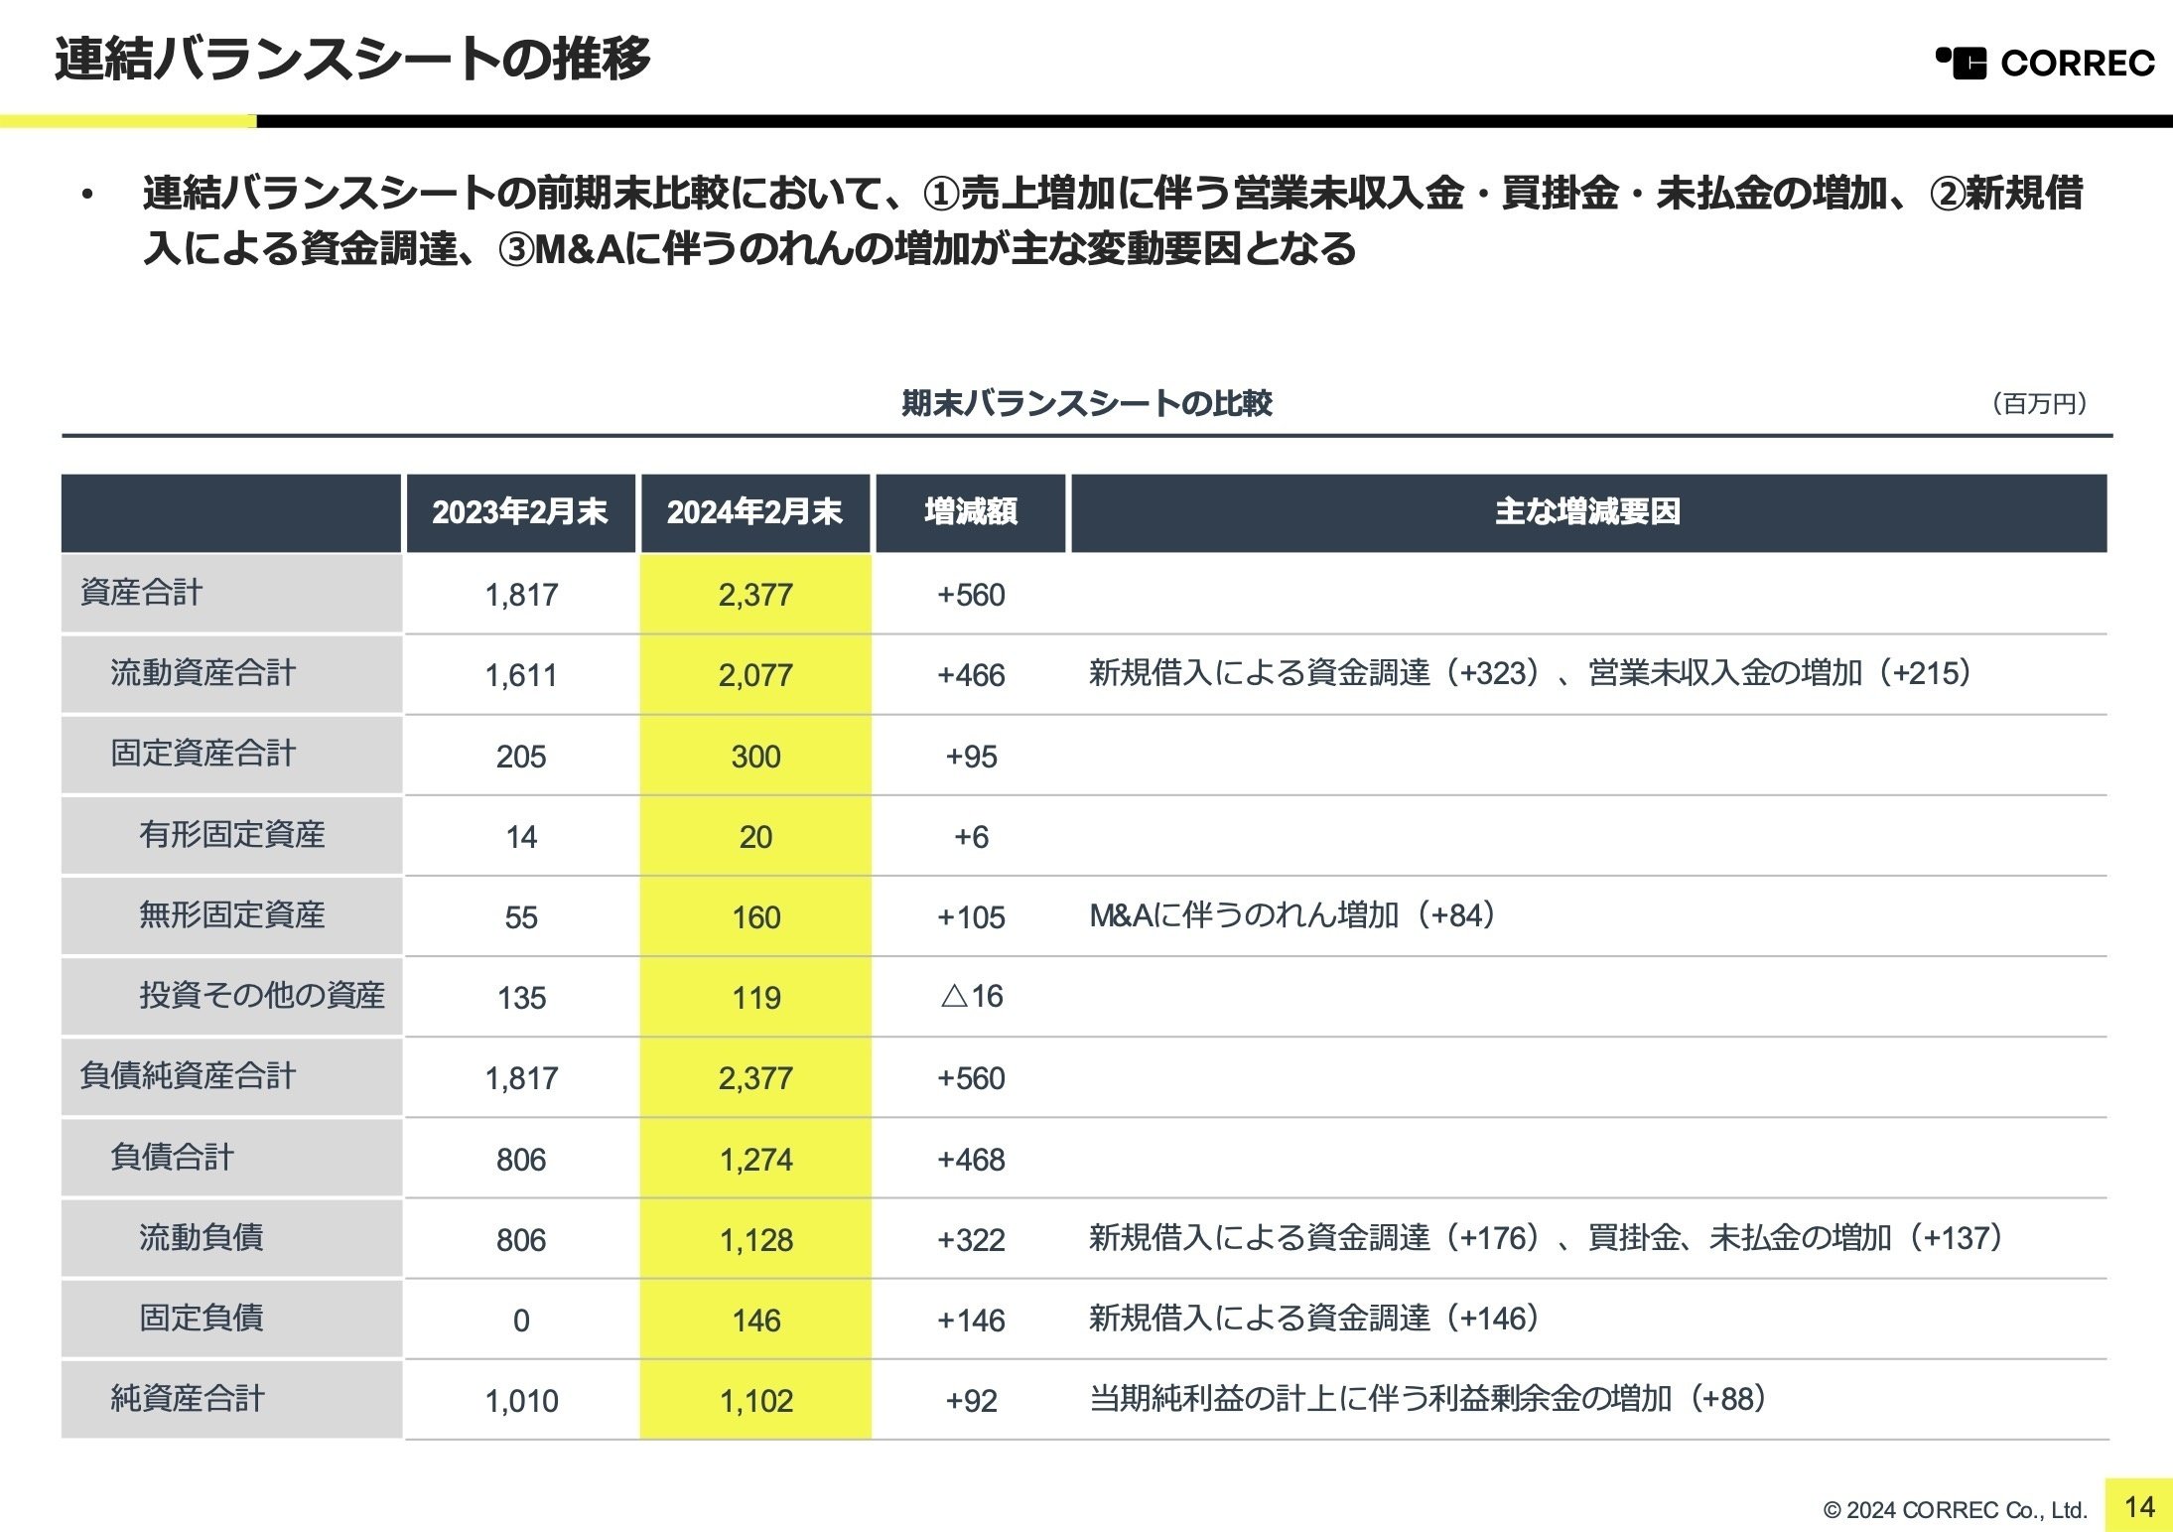The image size is (2173, 1532).
Task: Click the +105 change value
Action: 971,918
